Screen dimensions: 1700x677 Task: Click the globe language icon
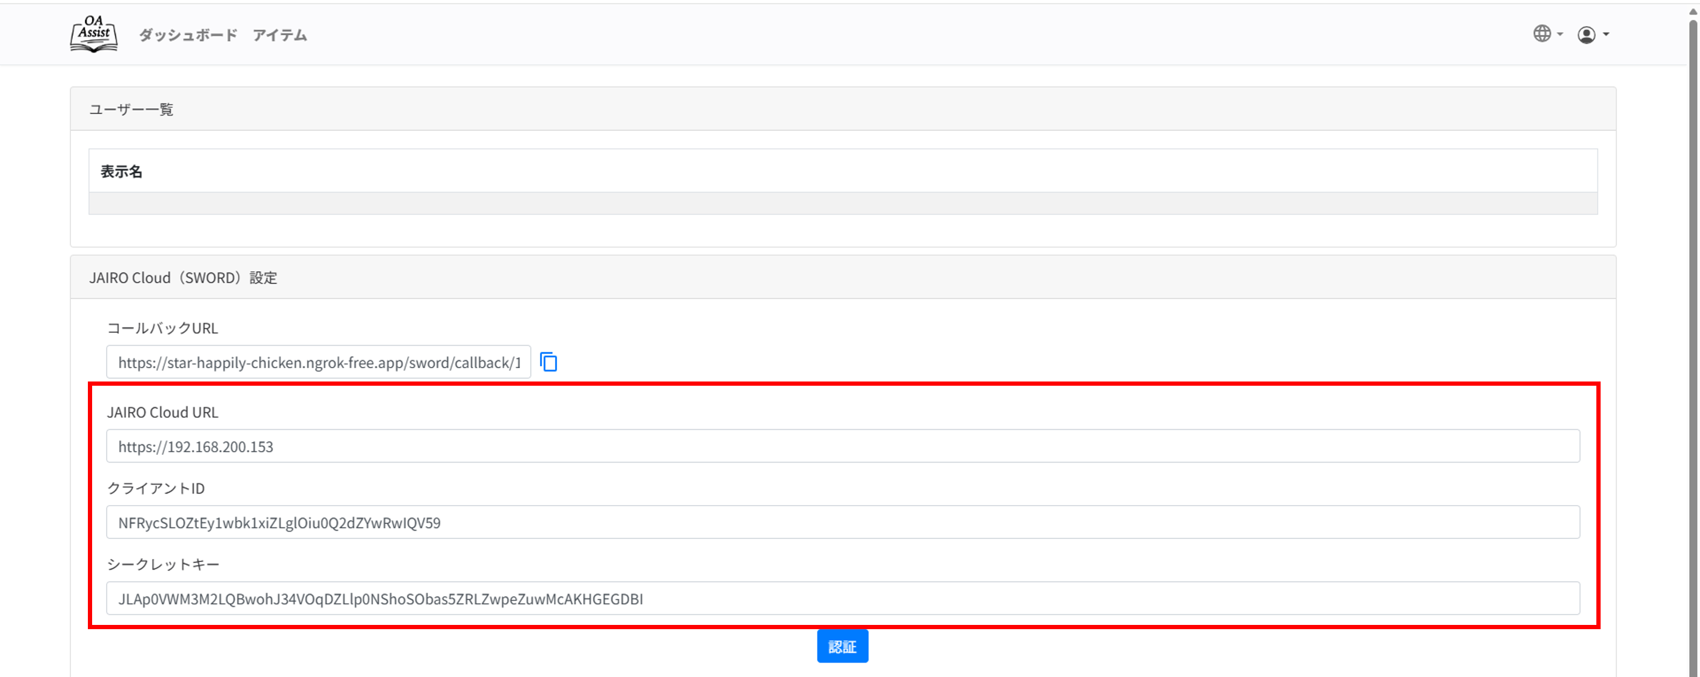pos(1542,34)
